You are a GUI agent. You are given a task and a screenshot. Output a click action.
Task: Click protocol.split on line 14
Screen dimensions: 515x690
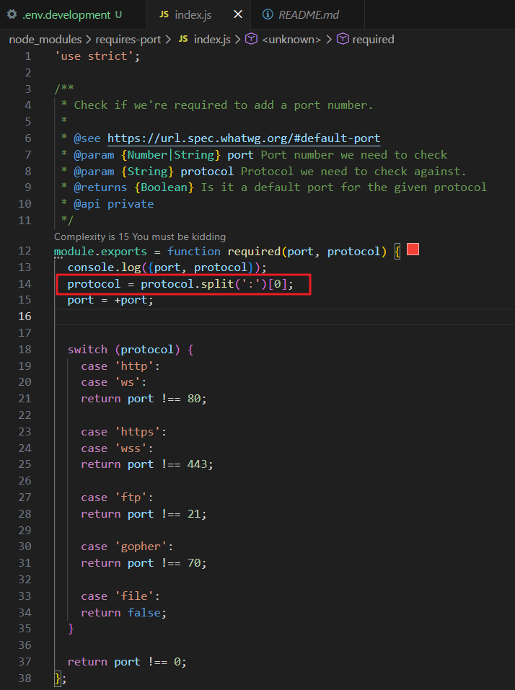click(187, 284)
